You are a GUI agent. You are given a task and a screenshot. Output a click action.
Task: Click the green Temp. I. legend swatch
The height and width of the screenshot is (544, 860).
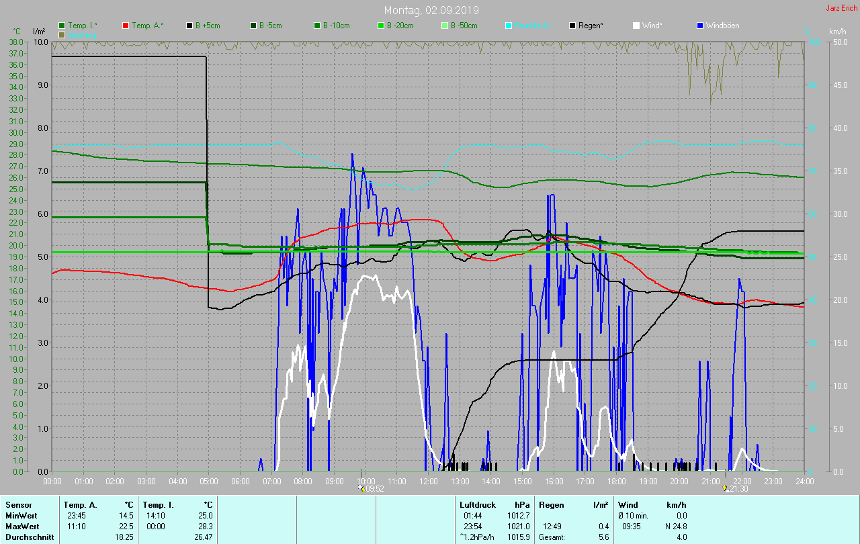pos(62,26)
